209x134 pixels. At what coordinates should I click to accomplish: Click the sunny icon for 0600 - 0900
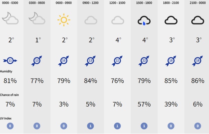point(64,20)
